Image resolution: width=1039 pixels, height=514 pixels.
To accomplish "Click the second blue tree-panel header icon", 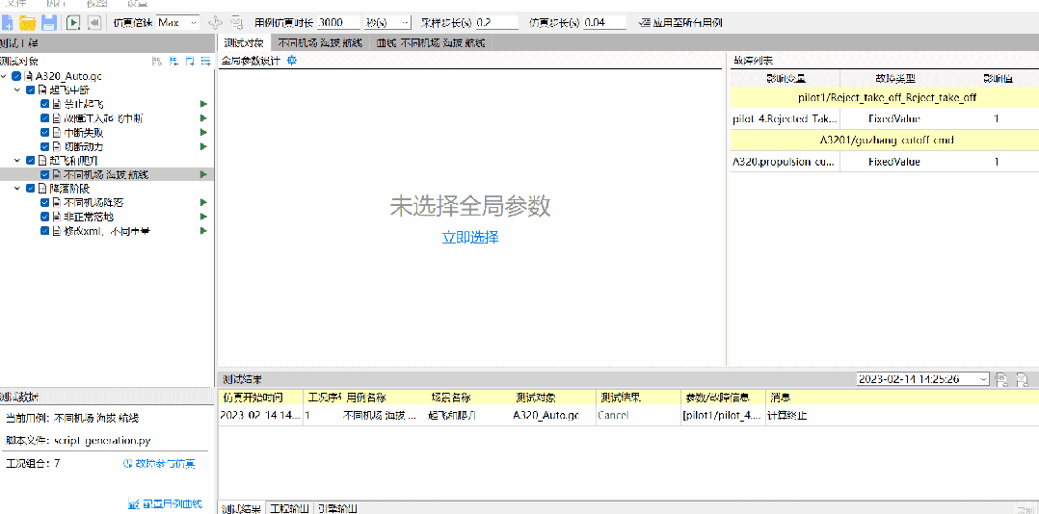I will 173,62.
